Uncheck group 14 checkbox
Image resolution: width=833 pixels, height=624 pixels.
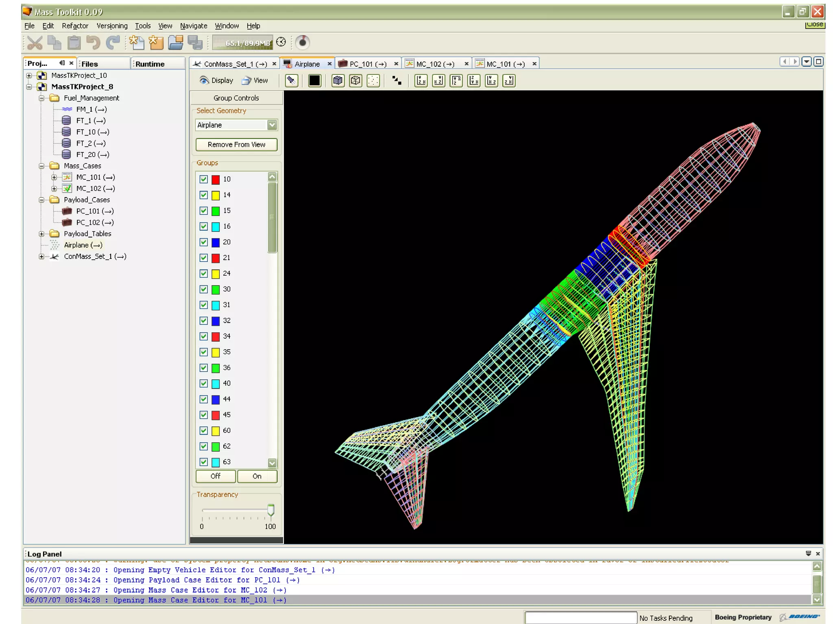click(204, 195)
